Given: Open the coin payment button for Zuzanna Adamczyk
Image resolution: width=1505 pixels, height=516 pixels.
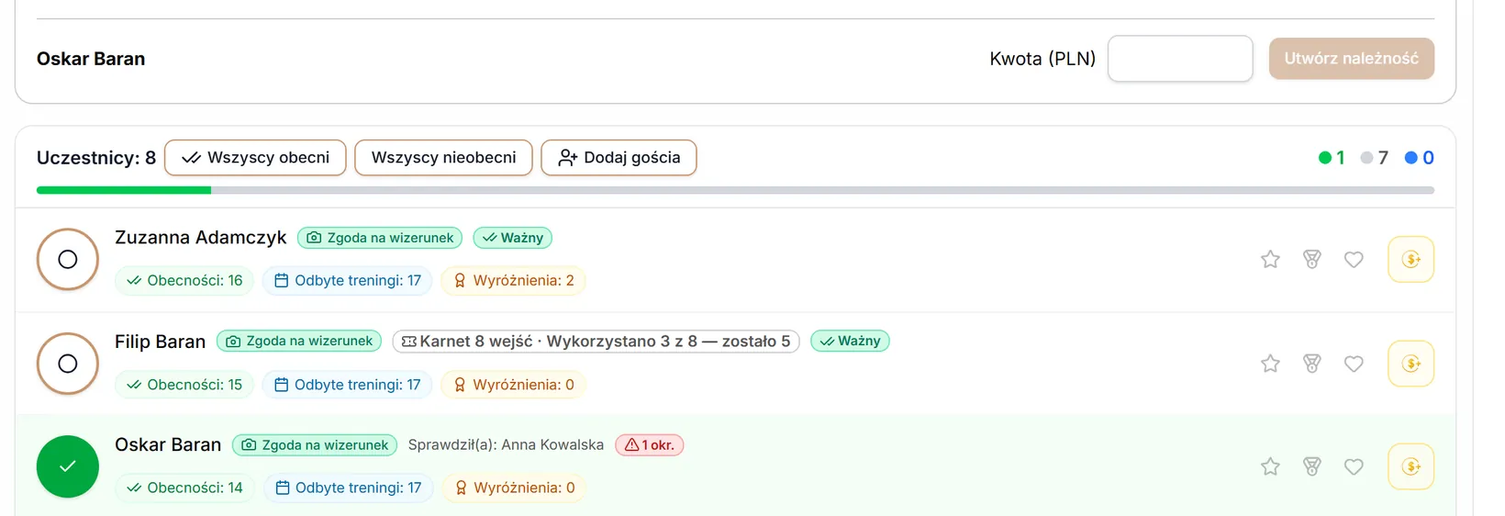Looking at the screenshot, I should [1411, 260].
